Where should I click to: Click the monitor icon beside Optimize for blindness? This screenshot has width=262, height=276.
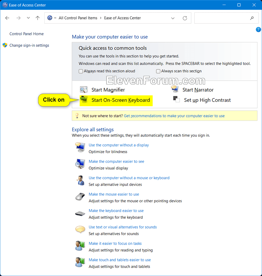(80, 147)
